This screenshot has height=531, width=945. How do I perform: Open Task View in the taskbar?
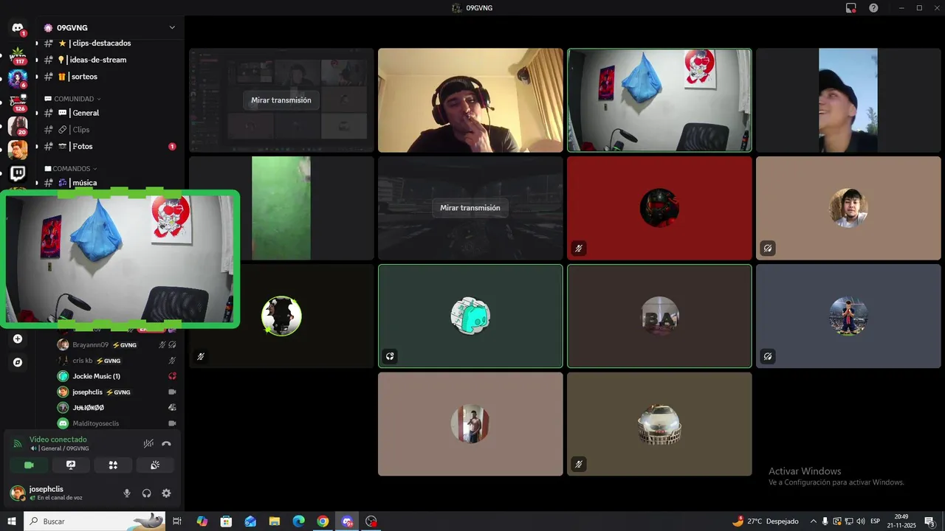click(177, 521)
